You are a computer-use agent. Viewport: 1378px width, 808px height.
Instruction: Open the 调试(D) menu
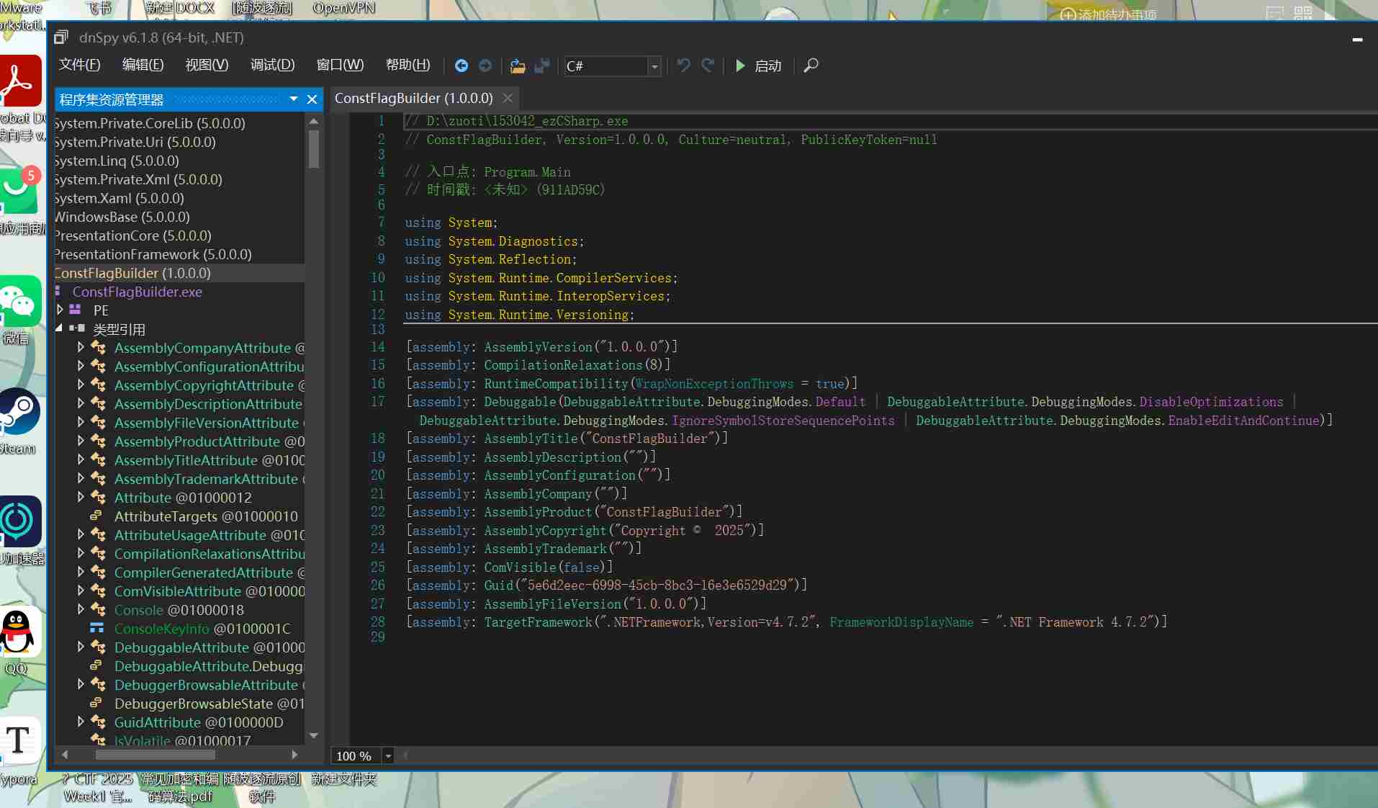click(x=272, y=65)
